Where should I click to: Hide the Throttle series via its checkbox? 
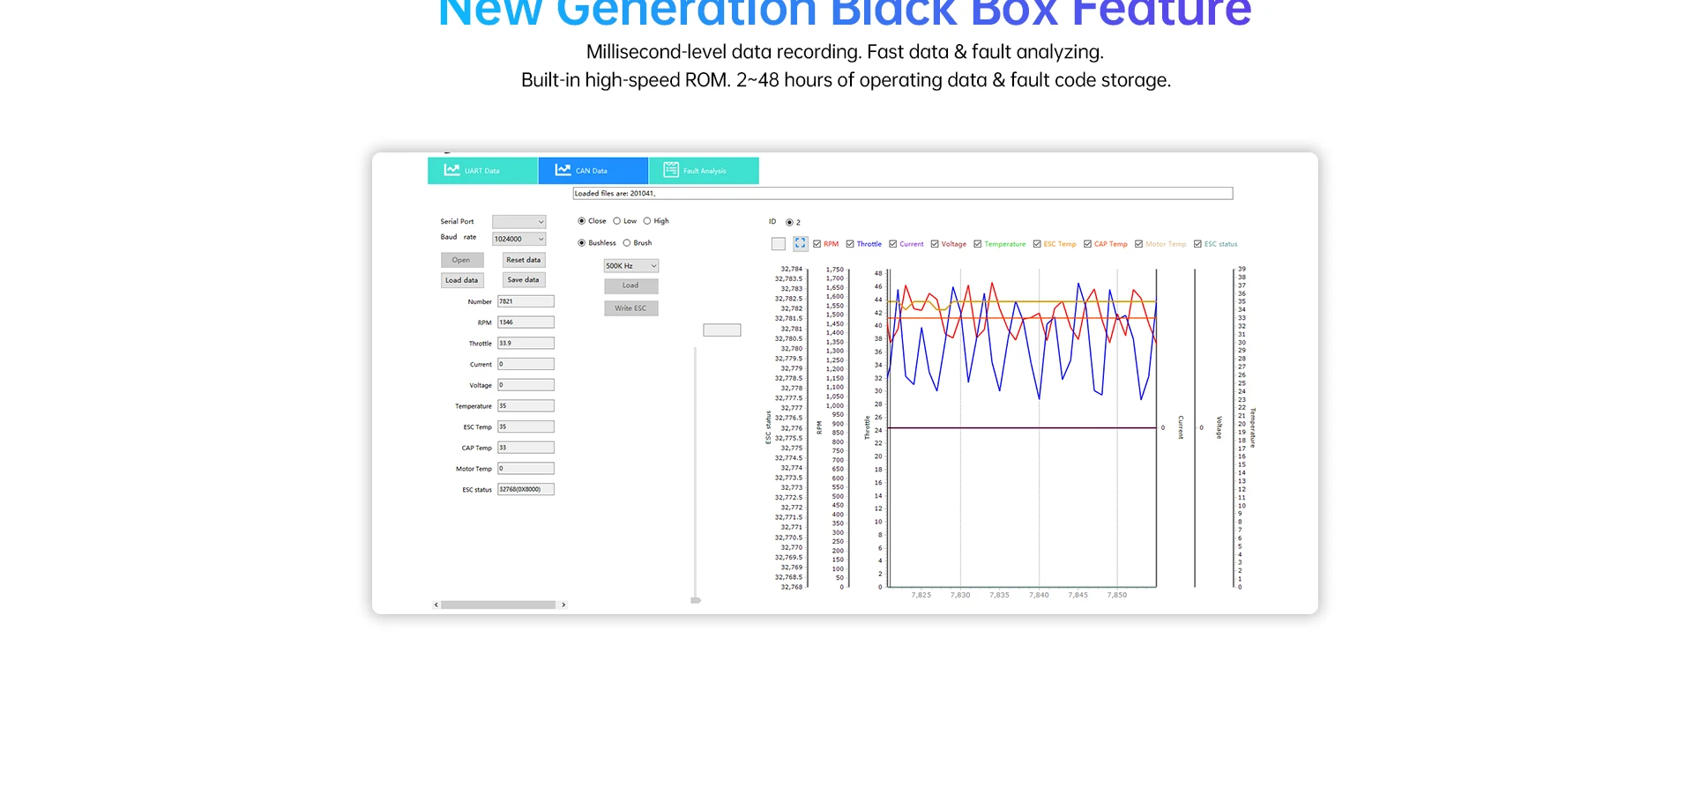click(850, 244)
